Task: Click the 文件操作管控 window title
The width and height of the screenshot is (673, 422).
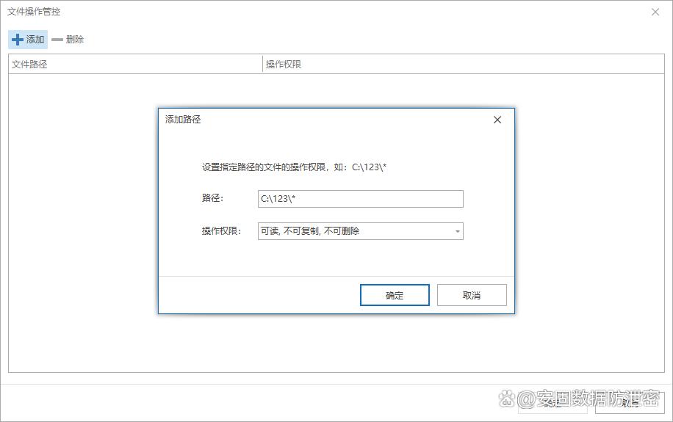Action: [x=34, y=12]
